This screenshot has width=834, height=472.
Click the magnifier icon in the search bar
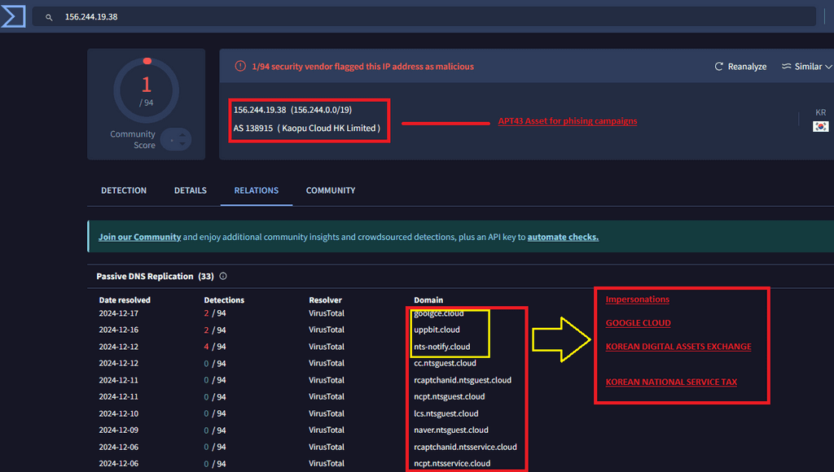click(49, 17)
